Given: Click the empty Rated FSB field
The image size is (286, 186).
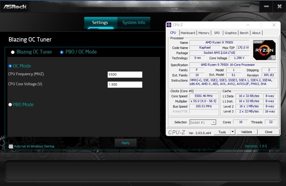Looking at the screenshot, I should point(204,111).
